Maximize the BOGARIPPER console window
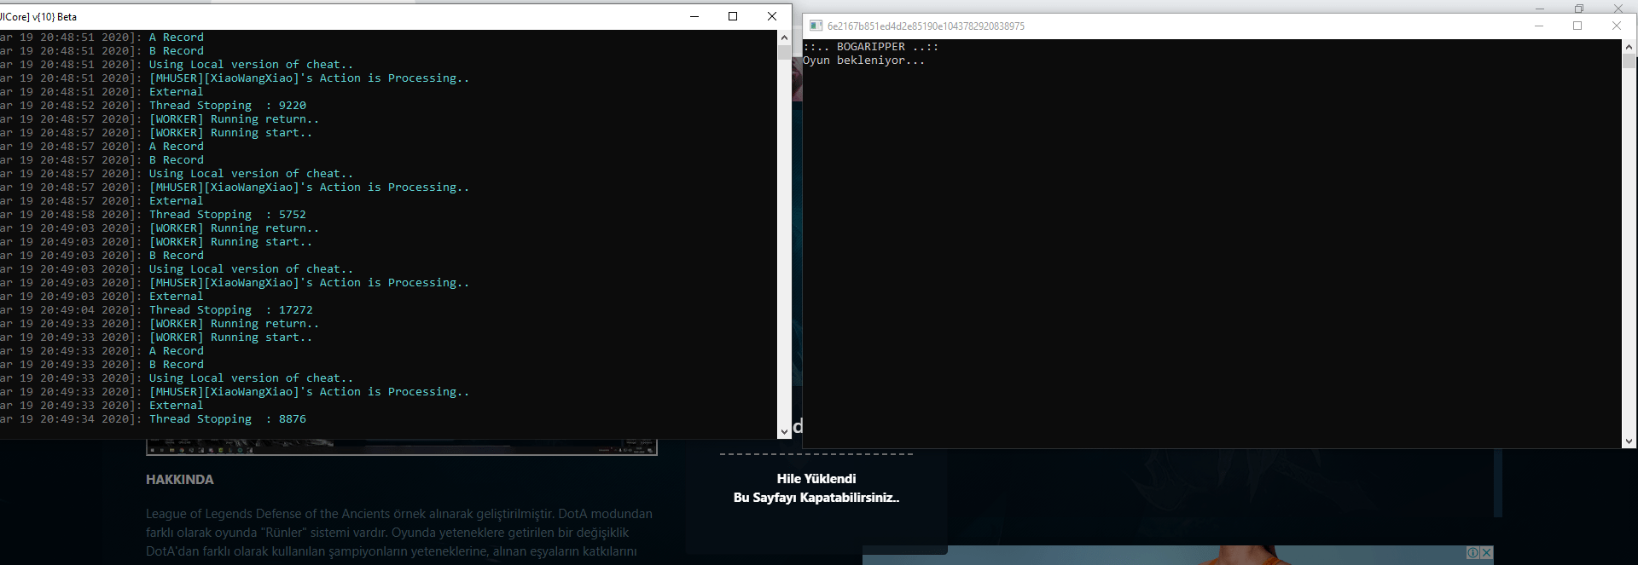This screenshot has height=565, width=1638. 1577,26
